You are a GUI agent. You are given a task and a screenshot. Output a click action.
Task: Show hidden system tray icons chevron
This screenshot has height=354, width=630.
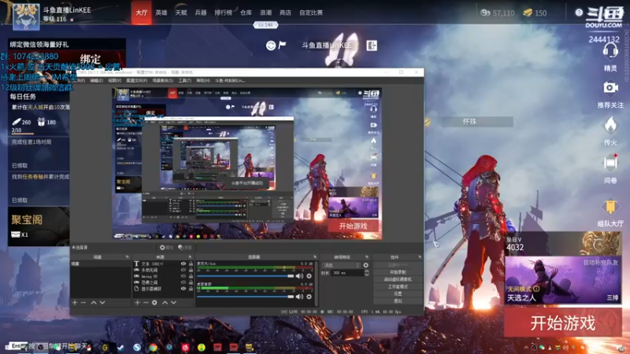point(526,347)
